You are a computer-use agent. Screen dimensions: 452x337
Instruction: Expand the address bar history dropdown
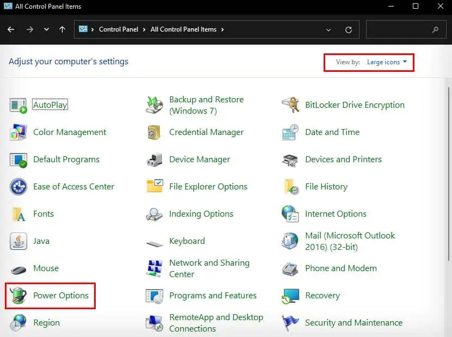[328, 29]
